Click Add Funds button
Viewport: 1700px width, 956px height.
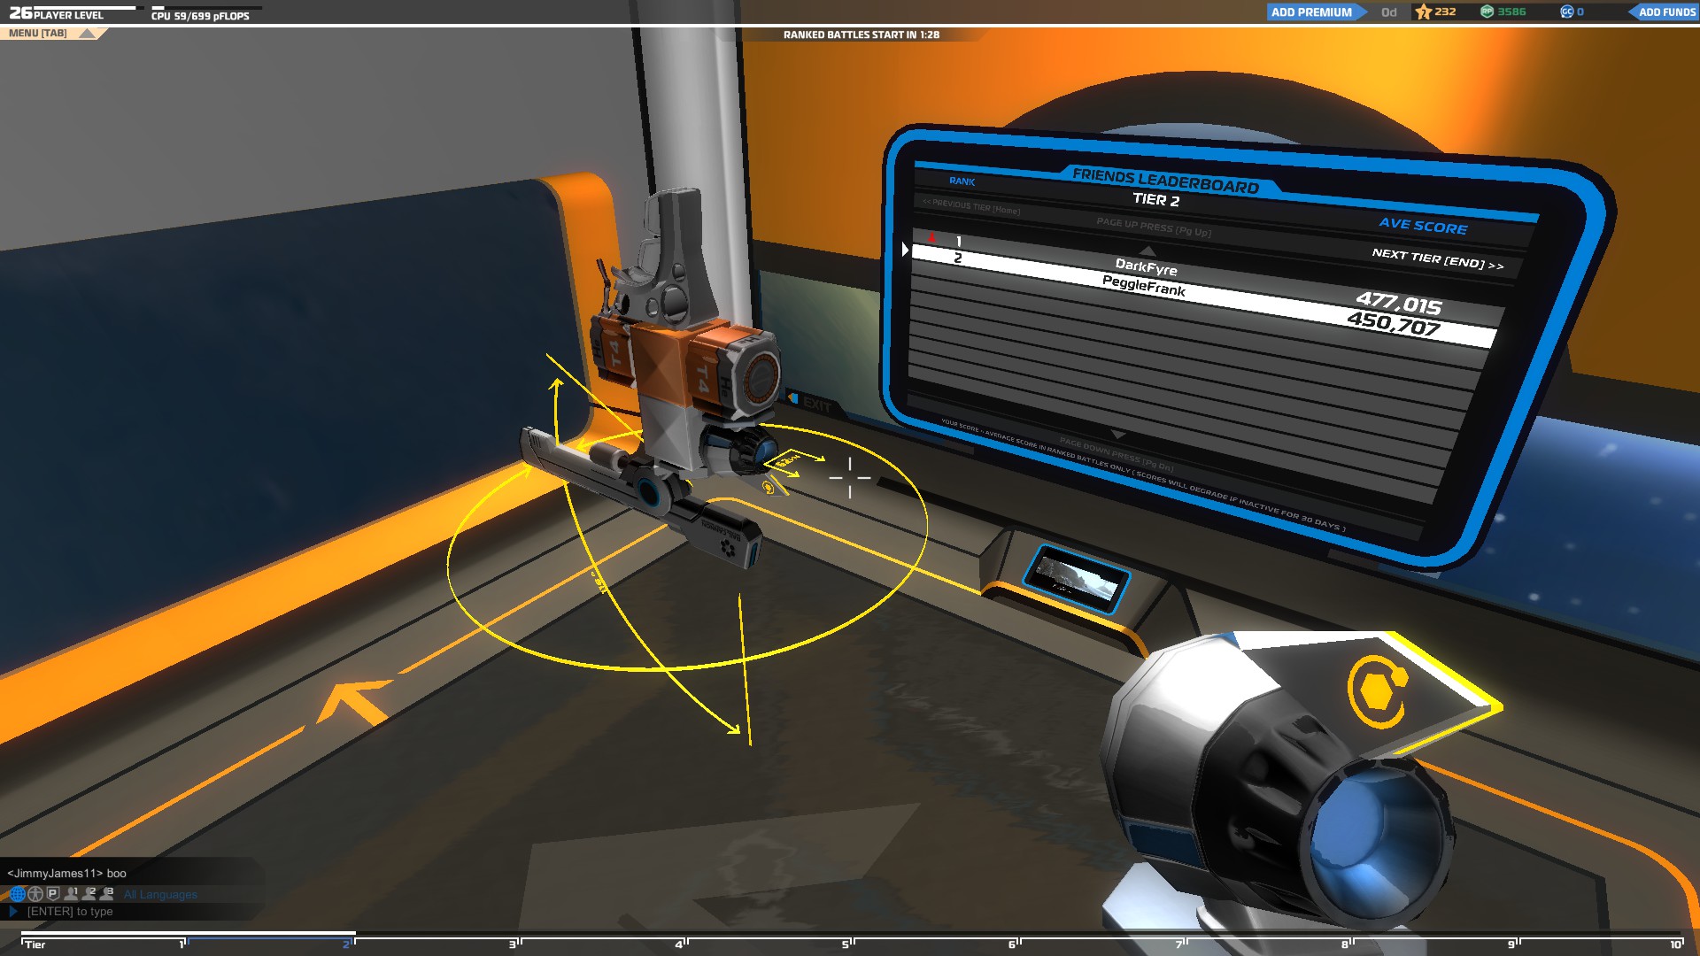pyautogui.click(x=1665, y=12)
